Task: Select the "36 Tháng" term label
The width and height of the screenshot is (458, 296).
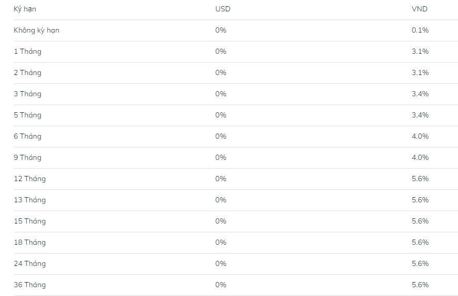Action: [x=29, y=285]
